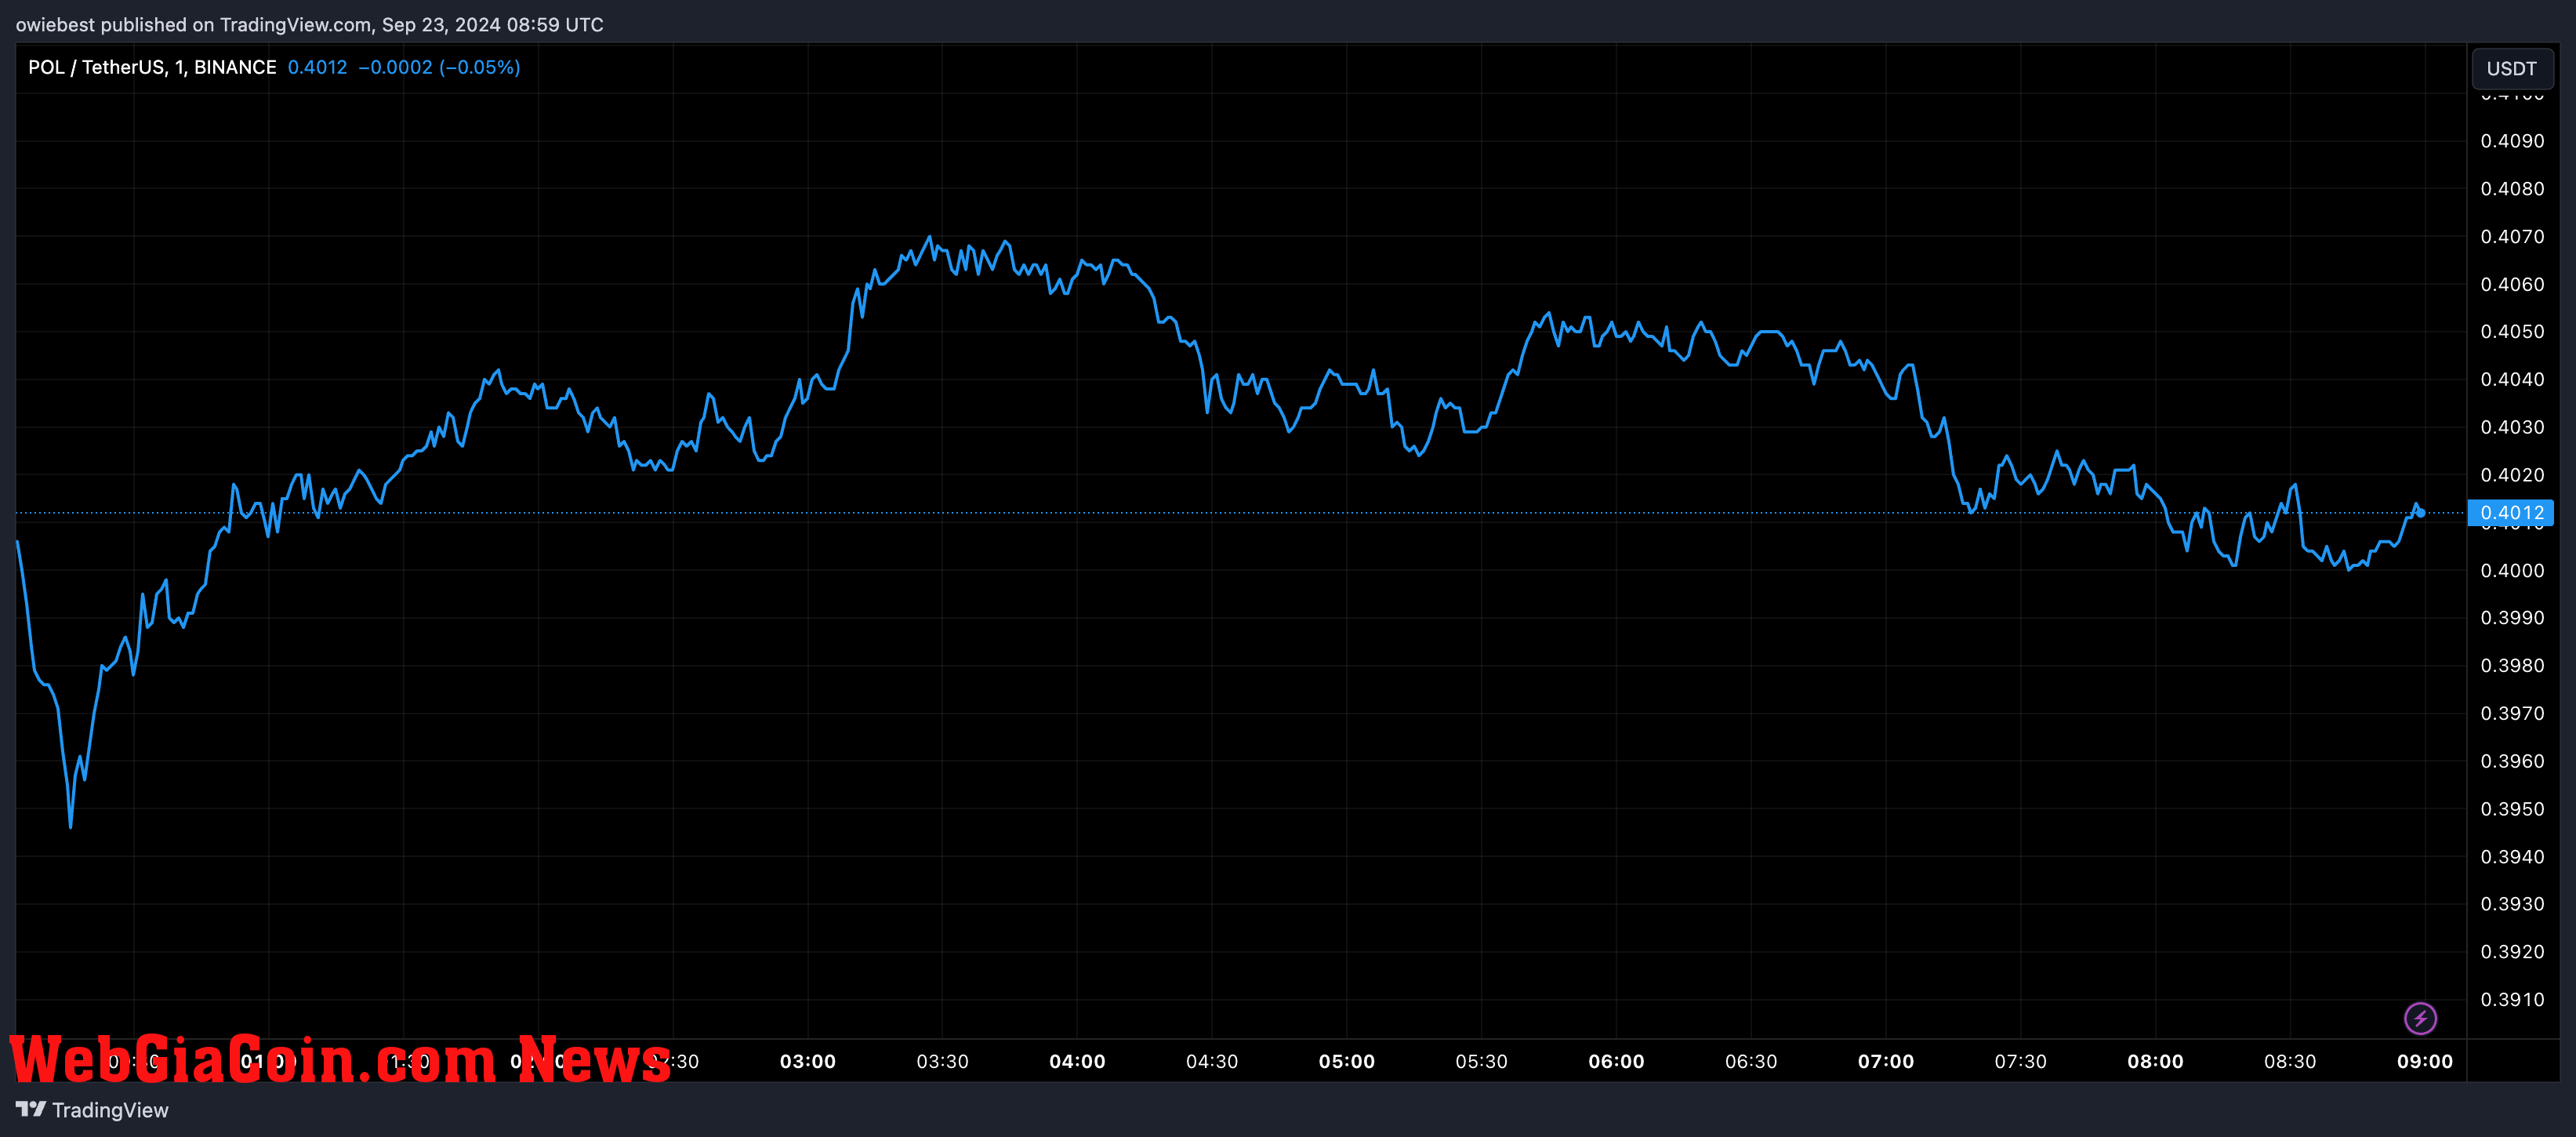Click the 04:00 time axis label

point(1077,1061)
